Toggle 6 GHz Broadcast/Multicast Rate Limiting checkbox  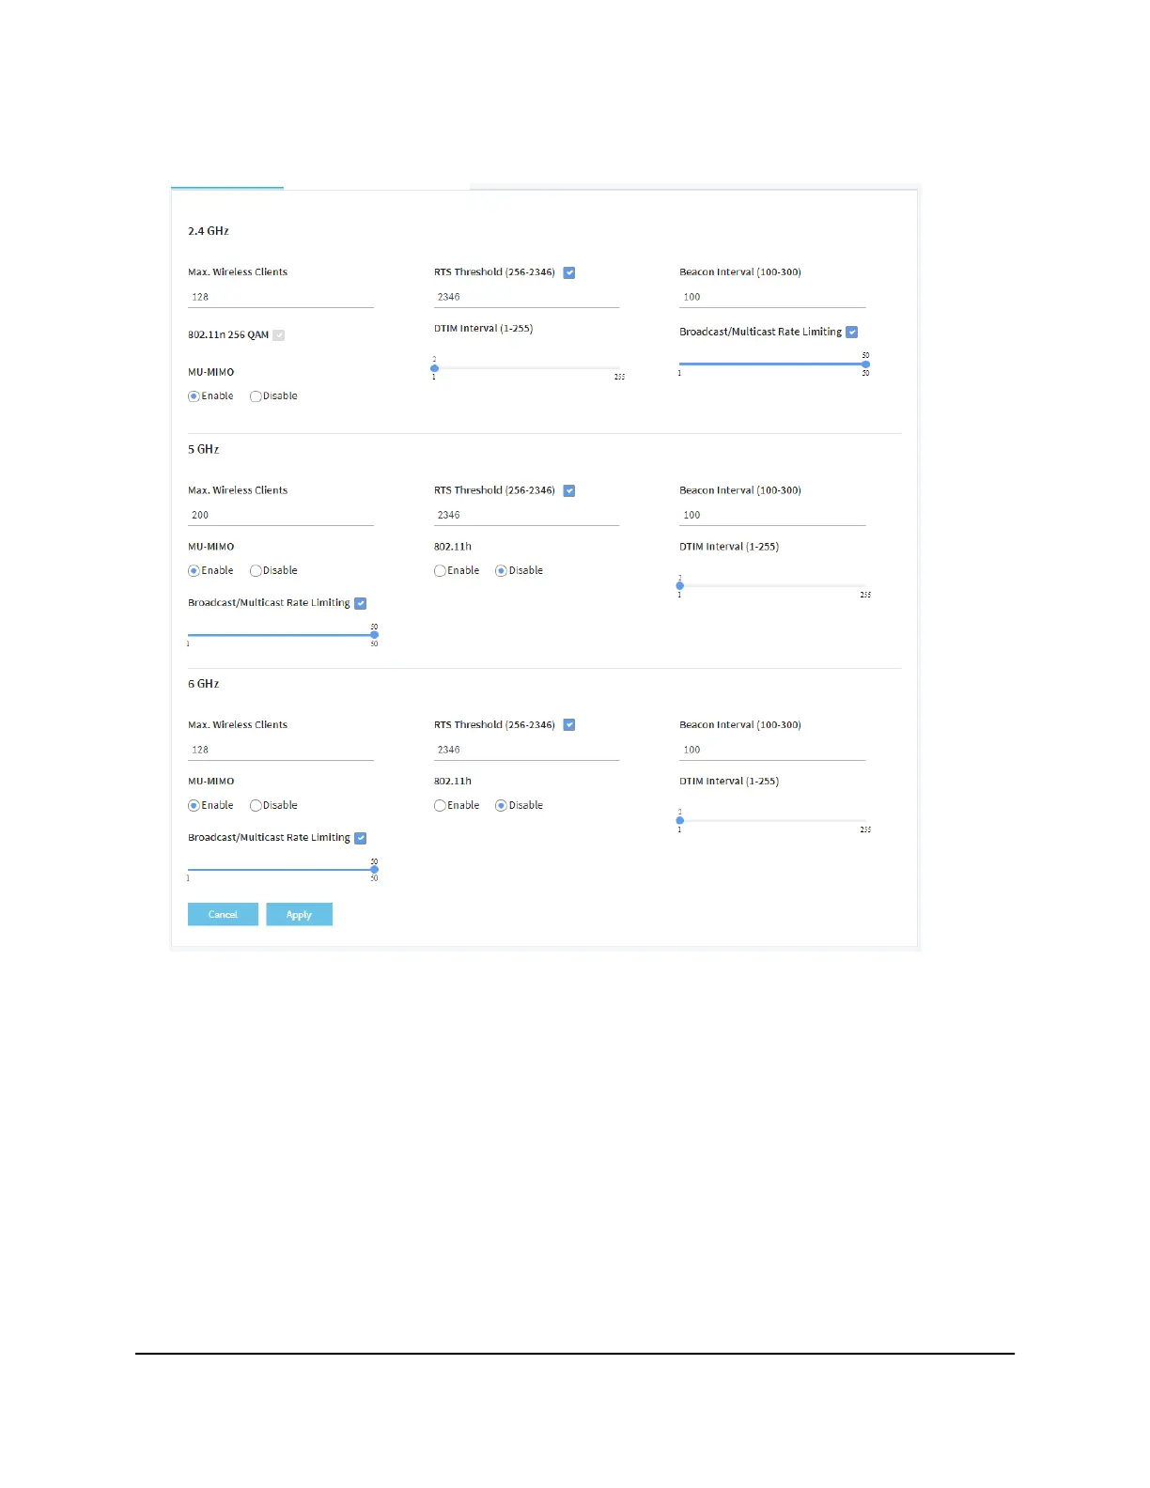pos(361,838)
